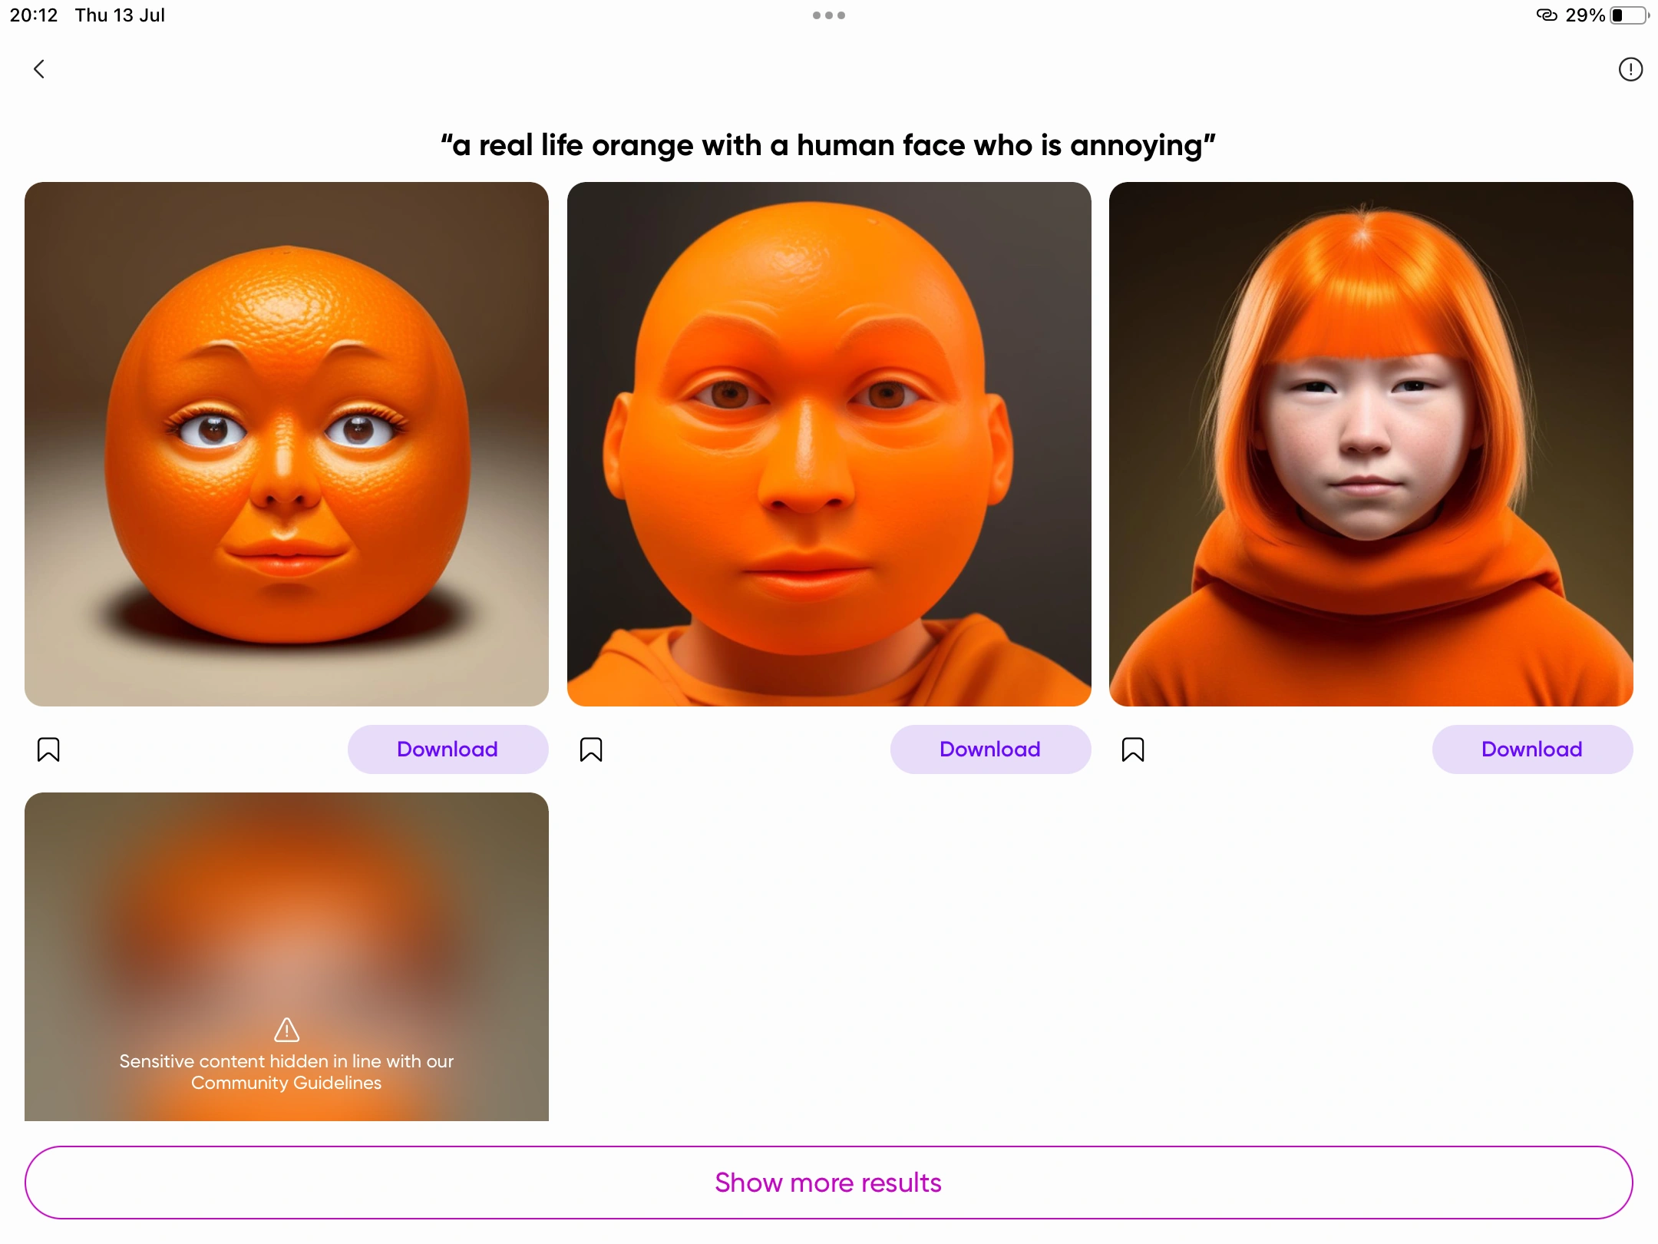Tap the blurred hidden image thumbnail
1658x1244 pixels.
pyautogui.click(x=286, y=883)
